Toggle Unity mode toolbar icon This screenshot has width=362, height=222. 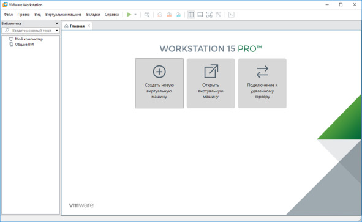coord(219,15)
